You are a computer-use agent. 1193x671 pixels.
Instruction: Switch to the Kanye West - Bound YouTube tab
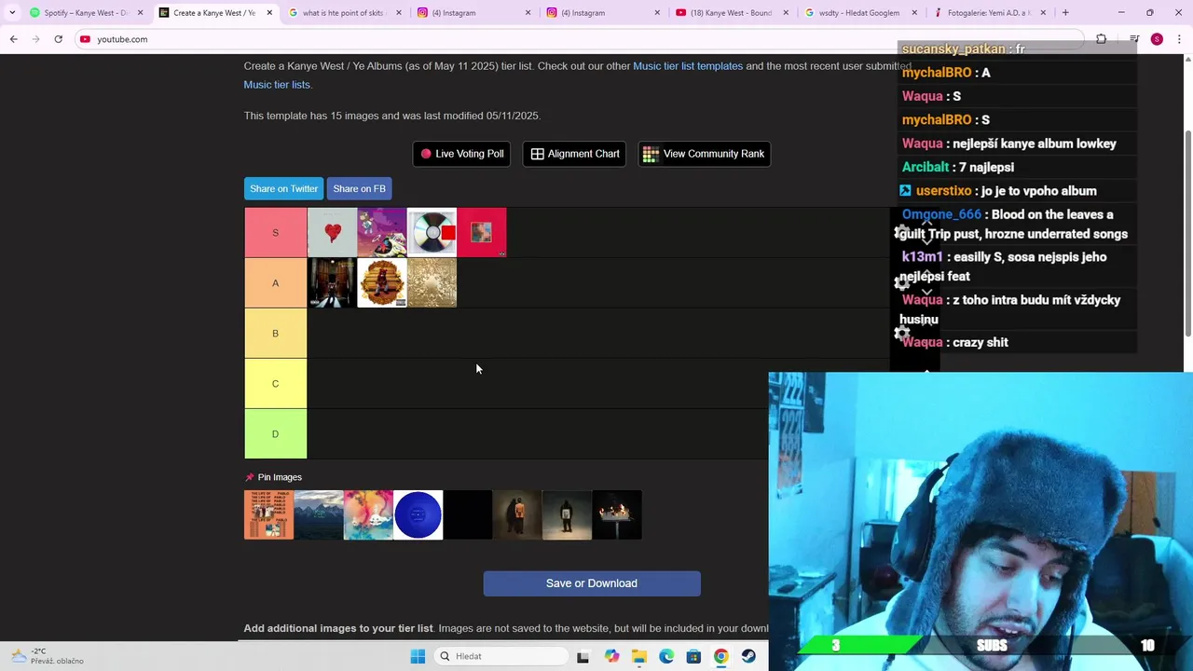pos(732,13)
